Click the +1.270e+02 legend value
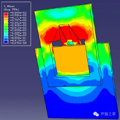Viewport: 120px width, 120px height. [x=18, y=36]
